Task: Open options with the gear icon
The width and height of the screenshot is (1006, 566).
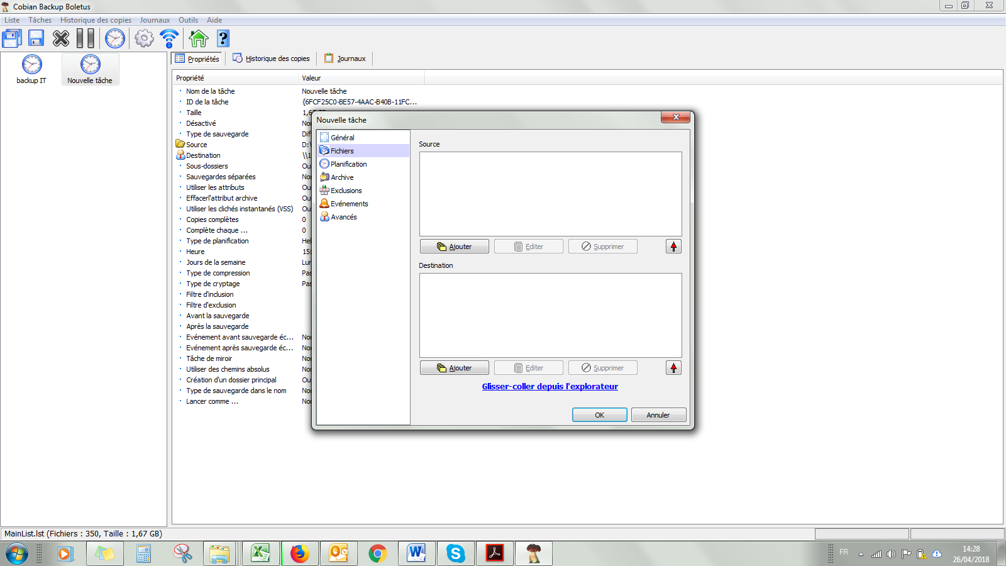Action: coord(144,39)
